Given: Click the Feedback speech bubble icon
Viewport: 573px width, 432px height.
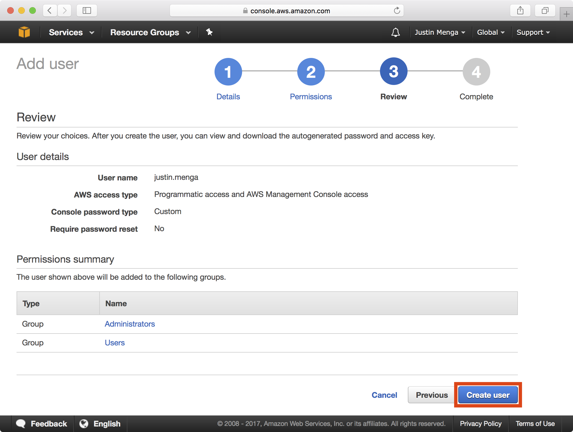Looking at the screenshot, I should [21, 423].
